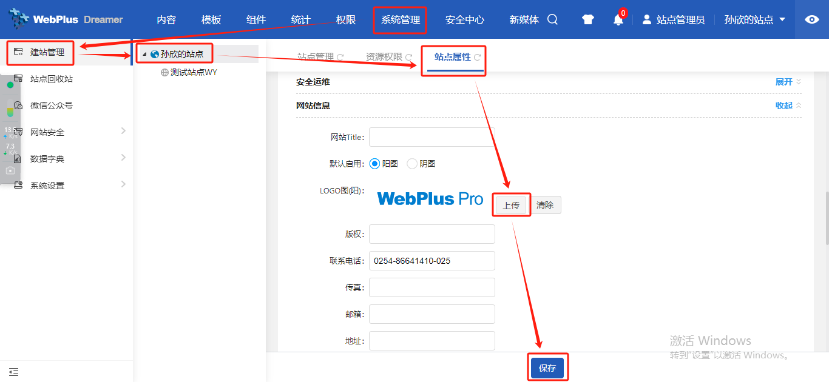Click the 网站Title input field
The width and height of the screenshot is (829, 382).
click(432, 137)
